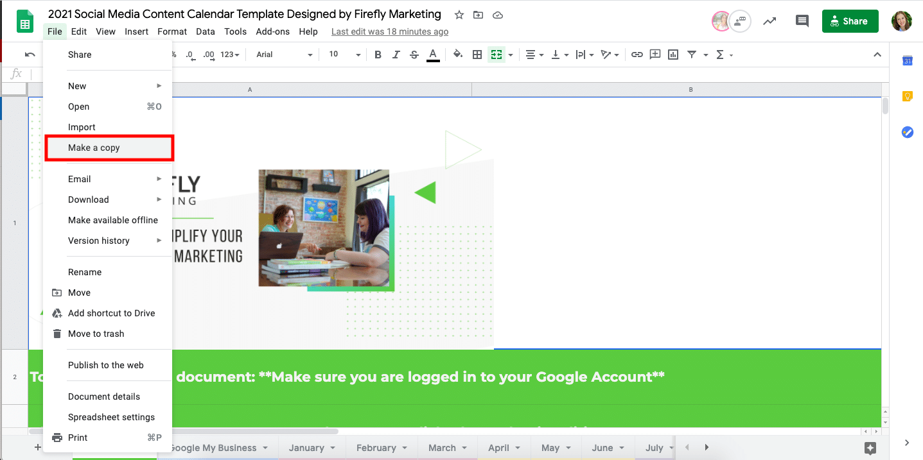The image size is (923, 460).
Task: Open Google Calendar in the side panel
Action: pos(908,60)
